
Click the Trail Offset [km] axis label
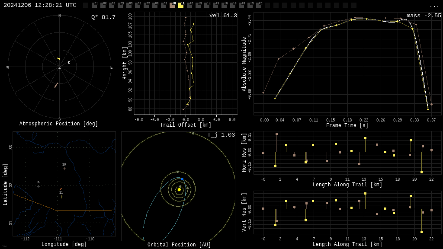point(186,125)
